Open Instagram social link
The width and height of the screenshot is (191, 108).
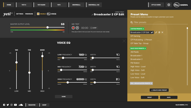coord(11,105)
